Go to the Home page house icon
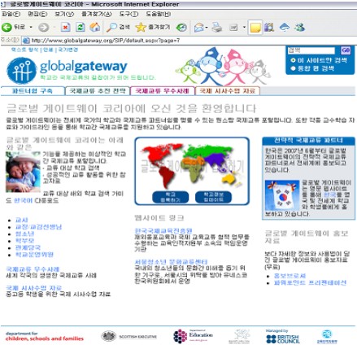The image size is (357, 345). pyautogui.click(x=95, y=27)
